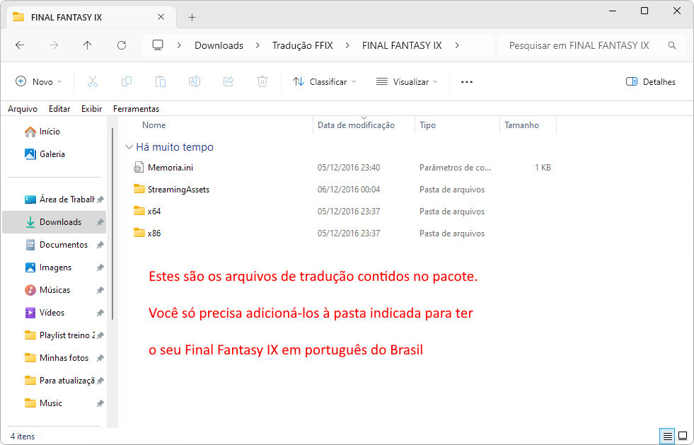The image size is (694, 445).
Task: Click the 05/12/2016 23:40 date of Memoria.ini
Action: click(x=349, y=168)
